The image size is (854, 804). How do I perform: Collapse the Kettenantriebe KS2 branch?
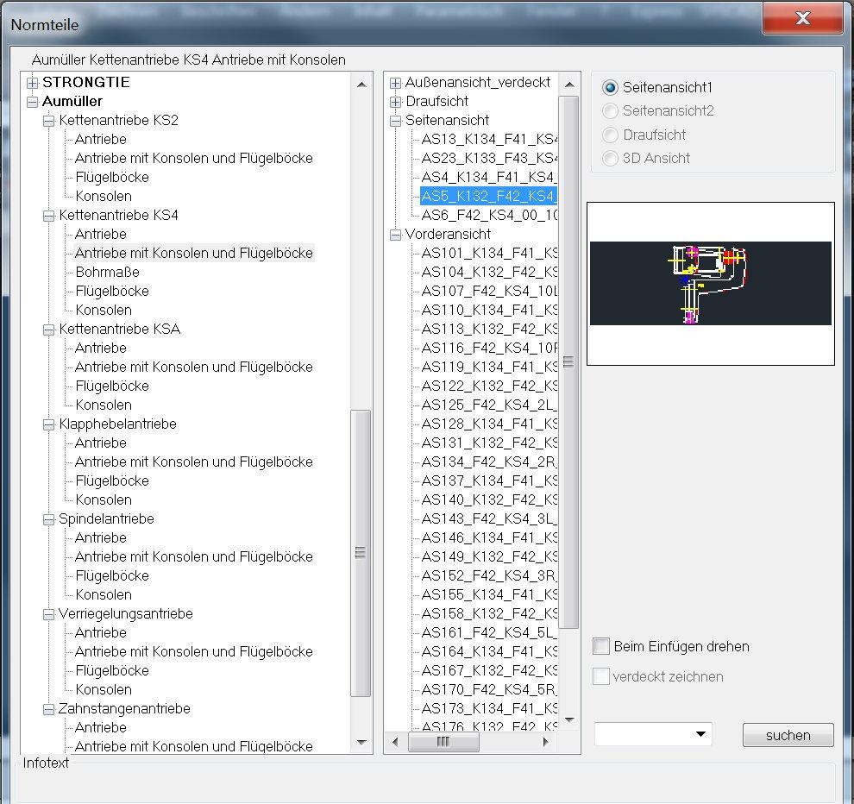[x=49, y=121]
